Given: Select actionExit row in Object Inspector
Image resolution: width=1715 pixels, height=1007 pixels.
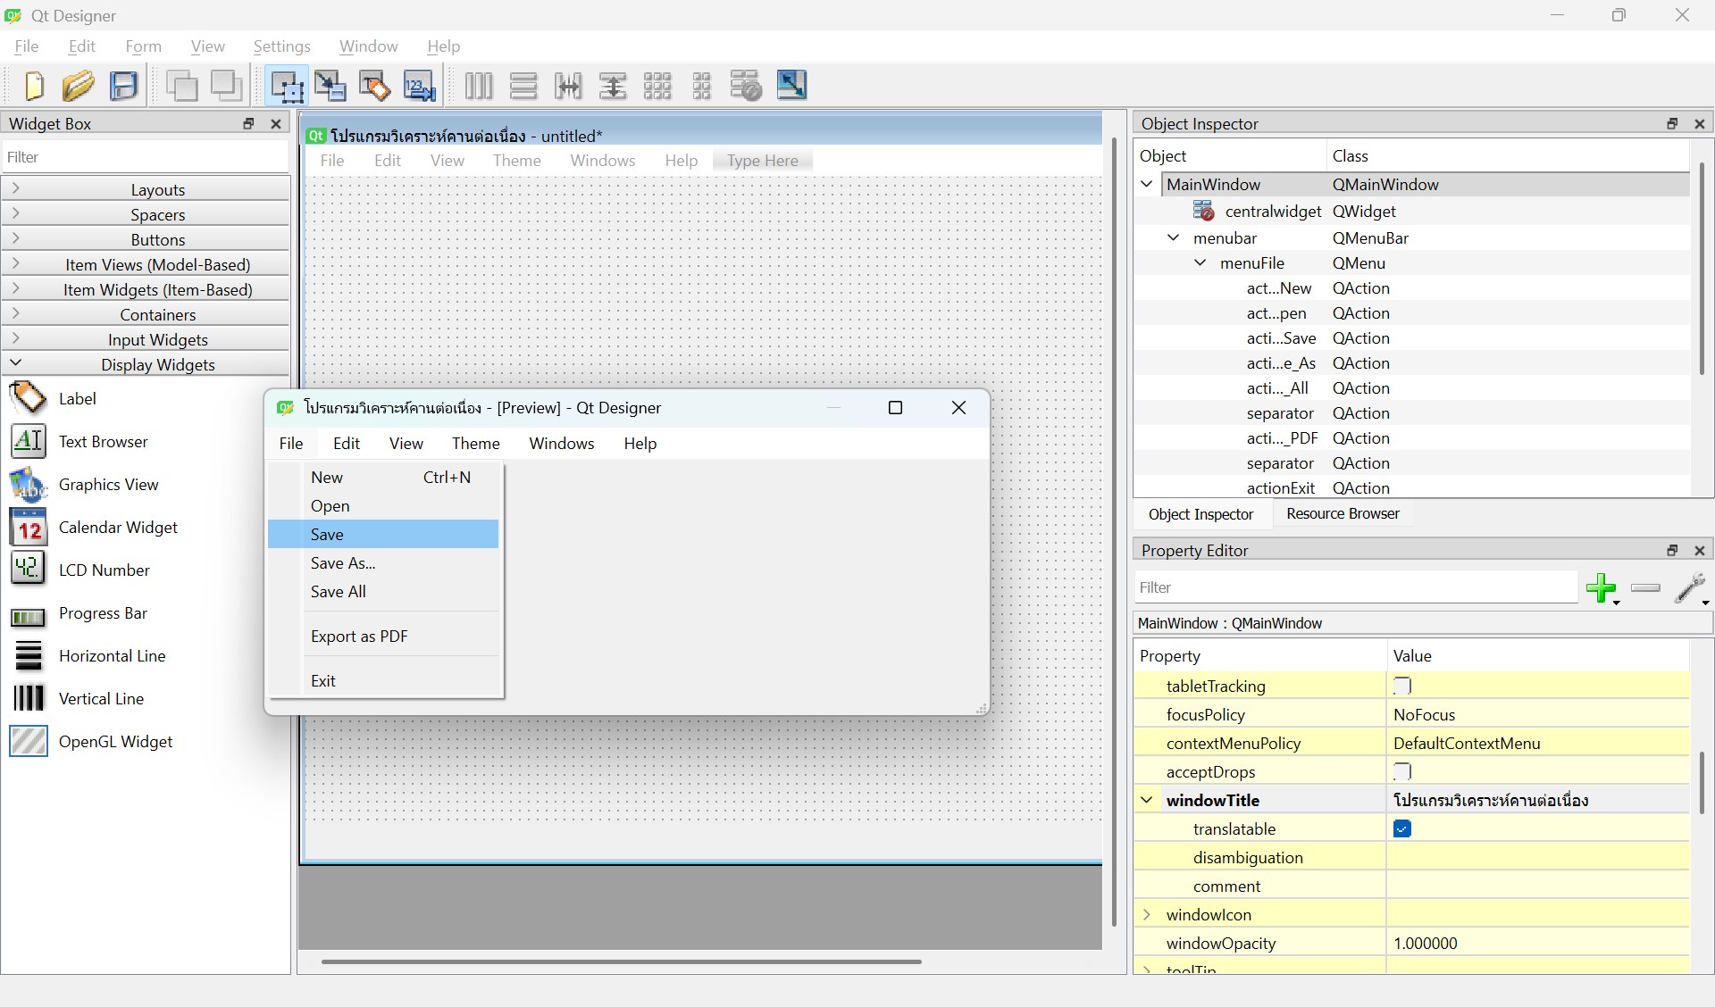Looking at the screenshot, I should click(1411, 488).
